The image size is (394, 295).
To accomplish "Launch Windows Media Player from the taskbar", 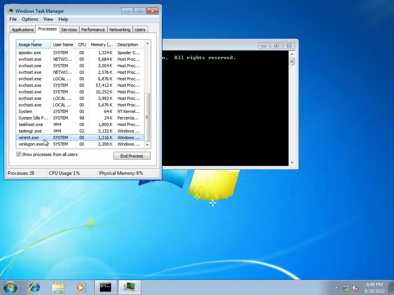I will (x=81, y=287).
